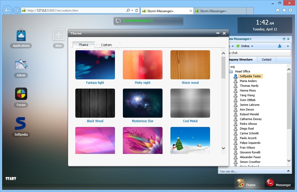The image size is (297, 192).
Task: Open the Forum desktop icon
Action: [21, 94]
